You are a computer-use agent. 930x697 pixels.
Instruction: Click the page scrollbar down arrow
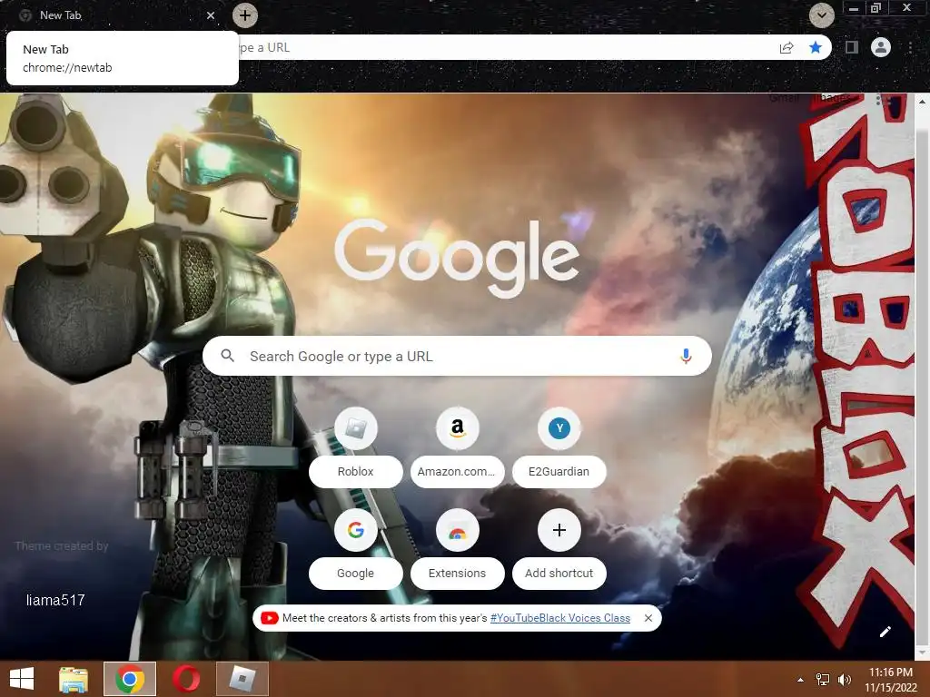click(923, 652)
